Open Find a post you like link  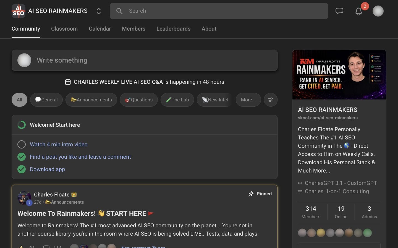click(x=80, y=157)
